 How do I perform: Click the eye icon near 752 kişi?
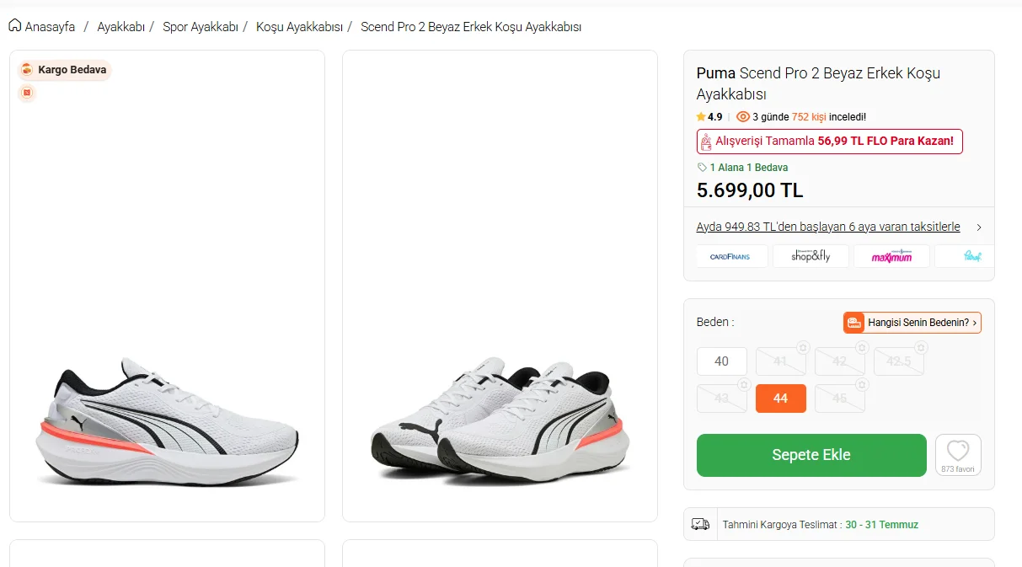(743, 117)
